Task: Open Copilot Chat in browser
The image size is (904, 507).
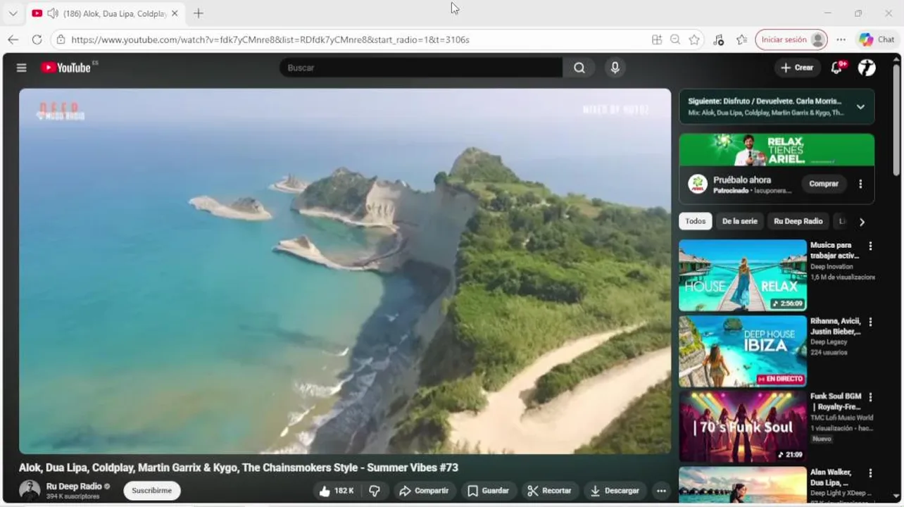Action: coord(877,39)
